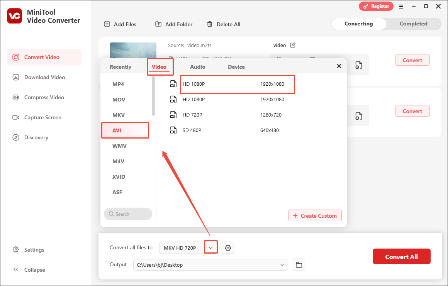Switch to the Converting tab

[358, 24]
